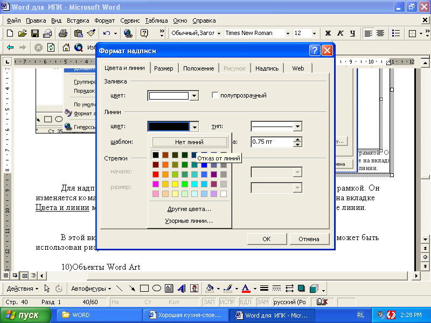This screenshot has height=323, width=431.
Task: Create a new blank document
Action: pos(10,33)
